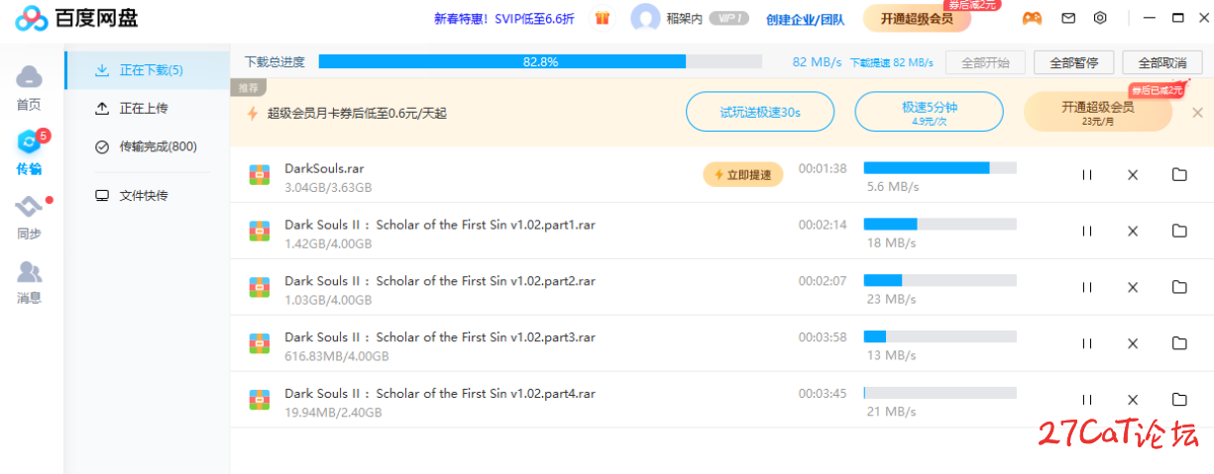
Task: Click the part4.rar file name
Action: (440, 393)
